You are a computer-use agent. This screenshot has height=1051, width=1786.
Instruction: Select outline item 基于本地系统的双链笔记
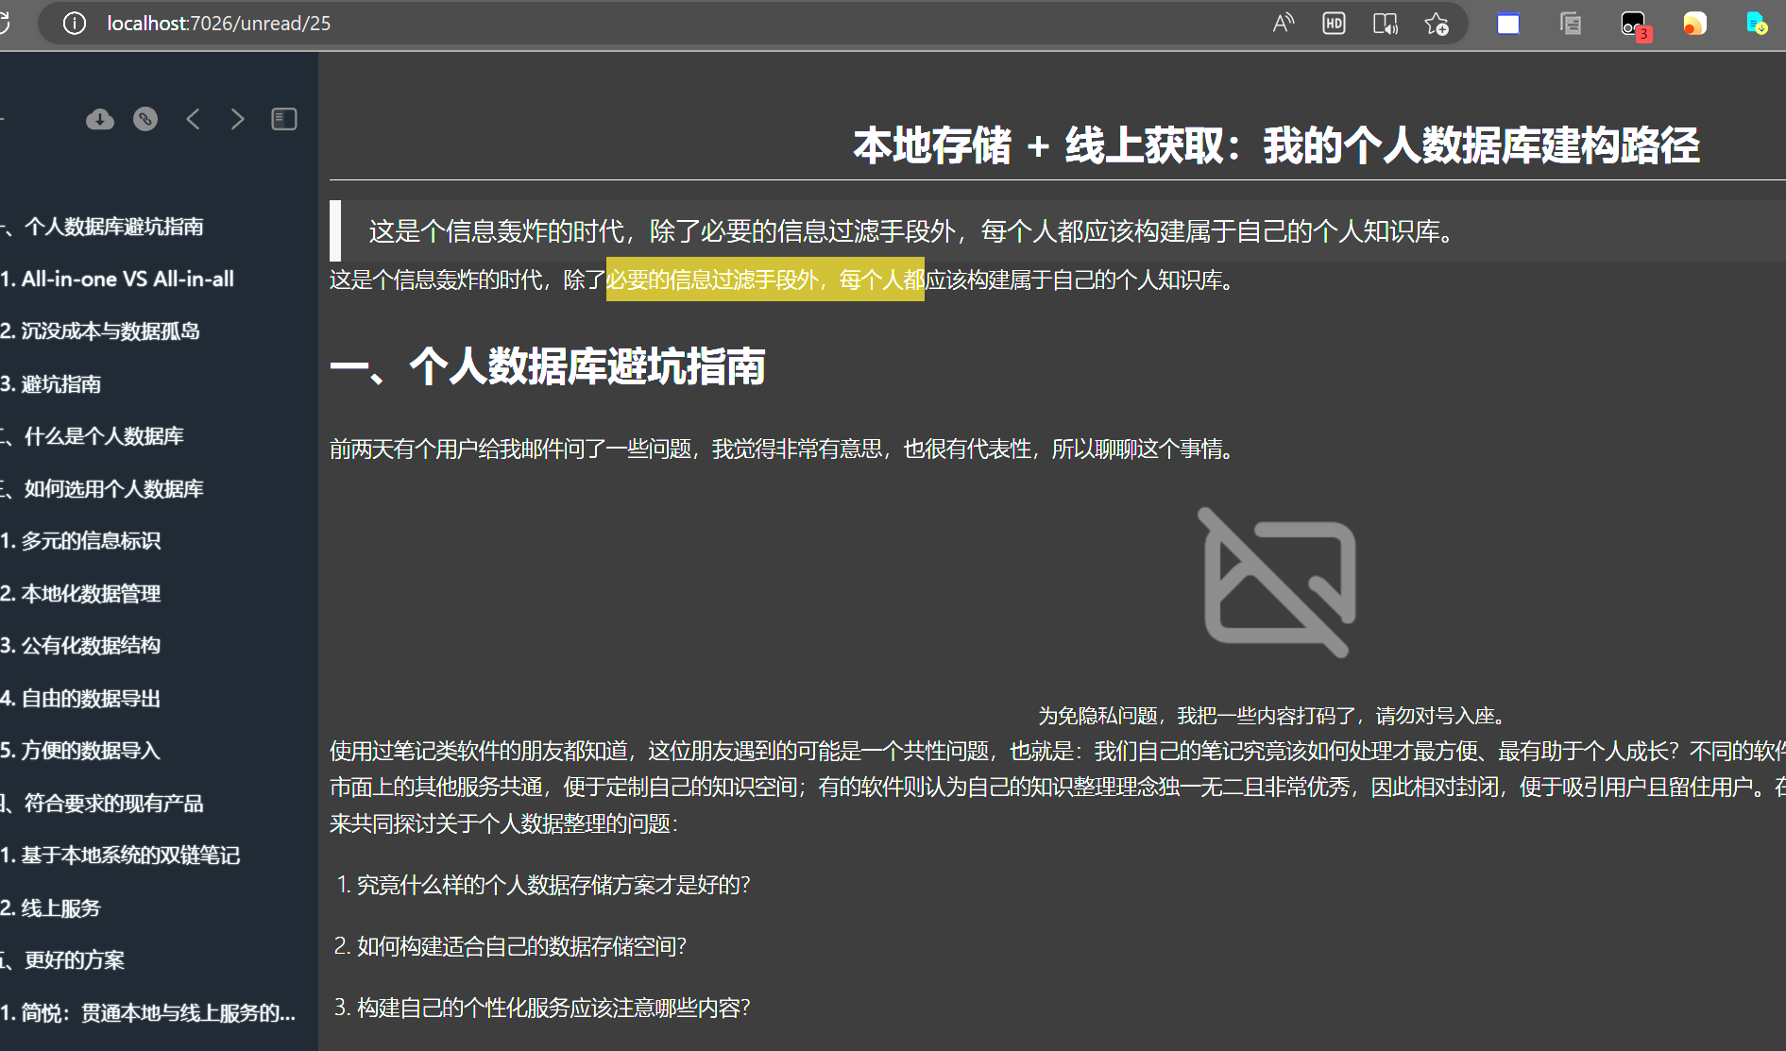point(120,856)
